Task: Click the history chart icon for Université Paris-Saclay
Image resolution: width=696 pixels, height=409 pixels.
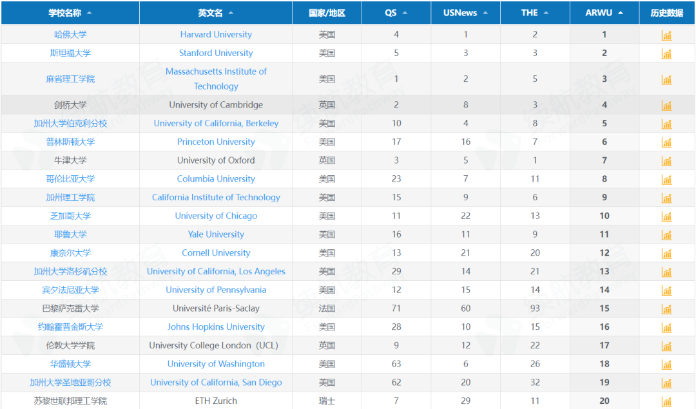Action: click(667, 309)
